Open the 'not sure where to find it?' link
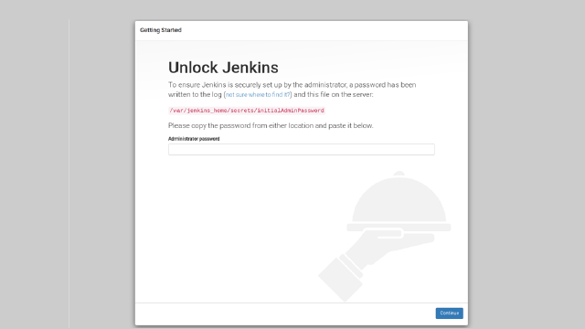This screenshot has width=585, height=329. tap(258, 95)
